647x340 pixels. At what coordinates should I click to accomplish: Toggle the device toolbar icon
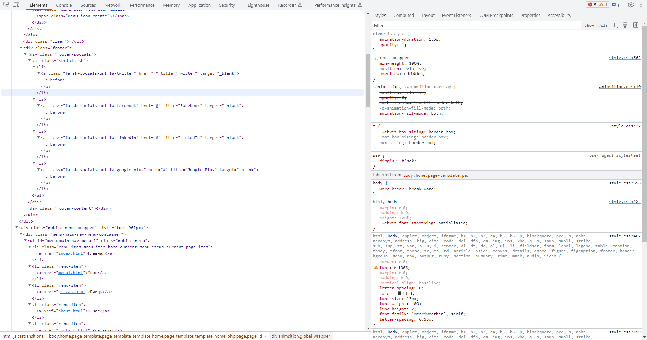click(x=16, y=5)
